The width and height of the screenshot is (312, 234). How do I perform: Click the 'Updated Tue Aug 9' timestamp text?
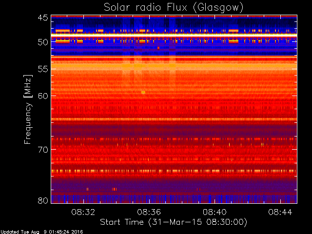pyautogui.click(x=41, y=232)
